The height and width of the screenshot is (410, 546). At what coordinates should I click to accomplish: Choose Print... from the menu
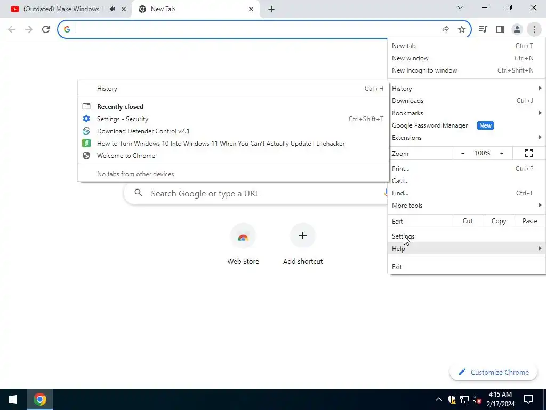[466, 168]
